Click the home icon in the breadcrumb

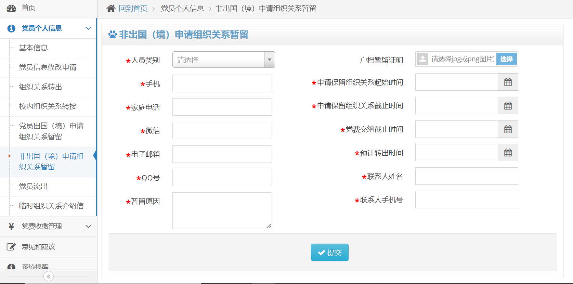(x=111, y=8)
